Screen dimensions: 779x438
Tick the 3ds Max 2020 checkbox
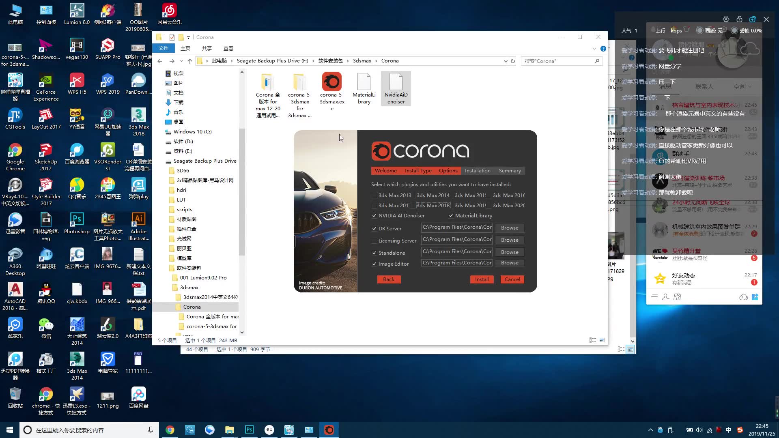(489, 206)
